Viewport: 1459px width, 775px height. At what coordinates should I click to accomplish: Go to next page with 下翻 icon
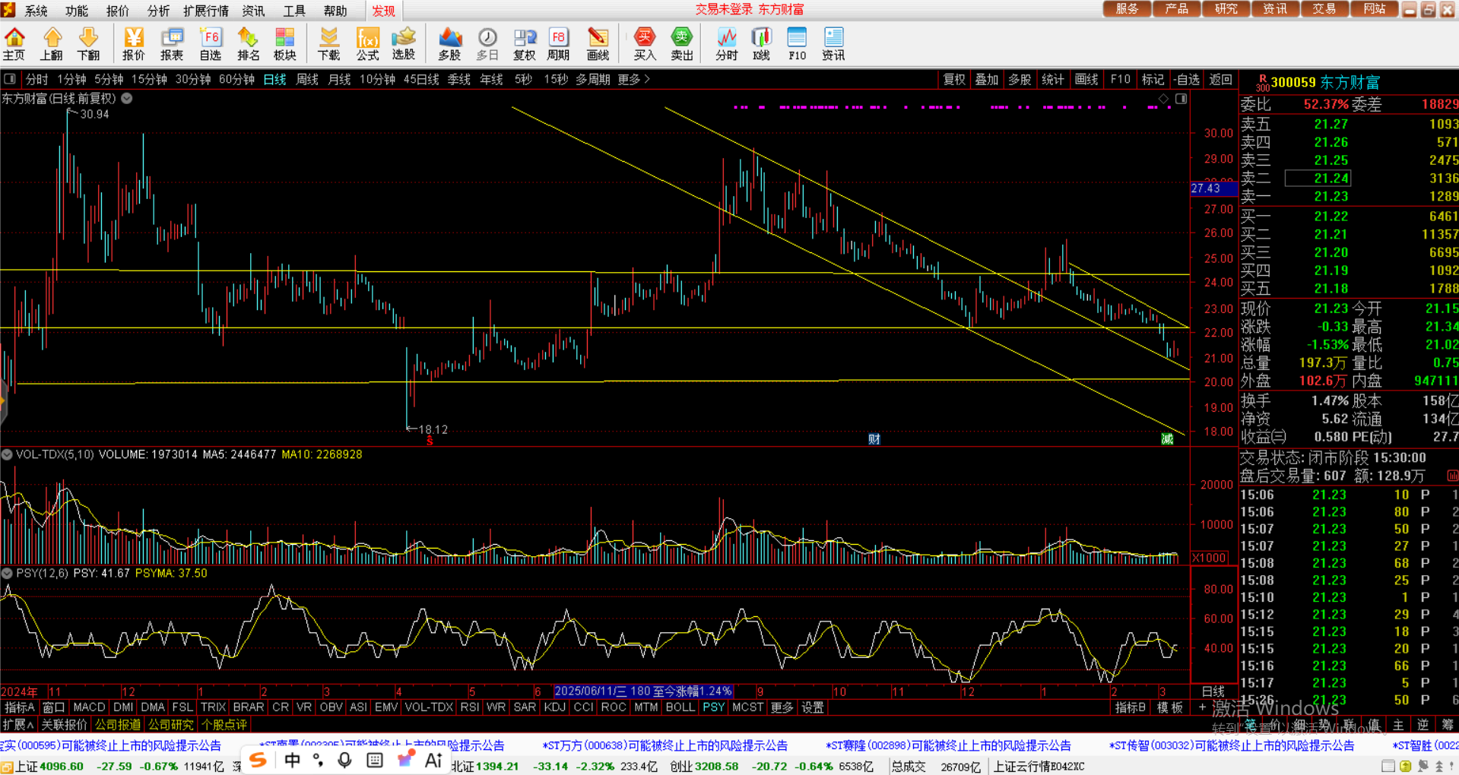coord(88,44)
